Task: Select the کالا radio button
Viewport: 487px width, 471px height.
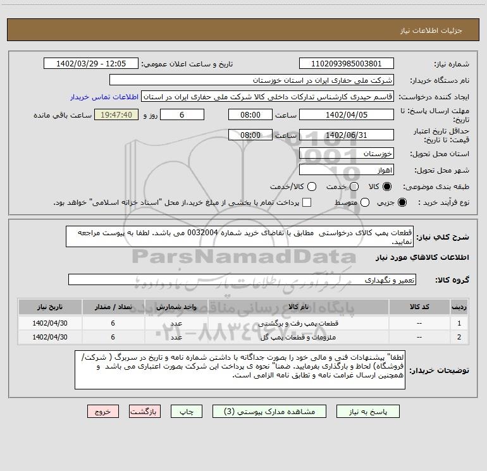Action: point(387,187)
